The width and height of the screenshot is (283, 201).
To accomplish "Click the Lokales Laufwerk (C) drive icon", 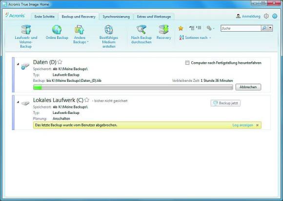I will [x=25, y=103].
